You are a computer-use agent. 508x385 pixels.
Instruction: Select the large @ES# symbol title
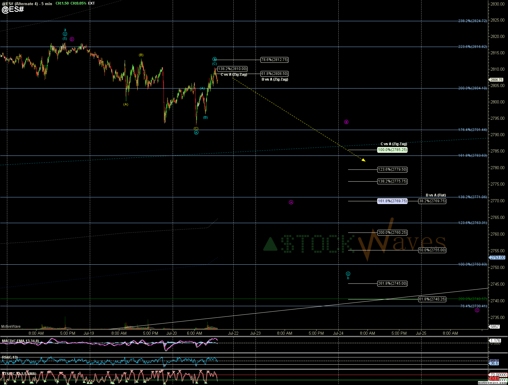[x=13, y=9]
